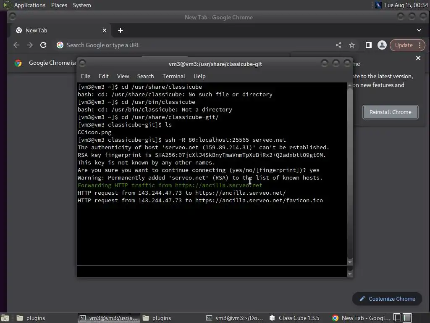Click the RSA key fingerprint line
This screenshot has width=430, height=323.
click(202, 155)
